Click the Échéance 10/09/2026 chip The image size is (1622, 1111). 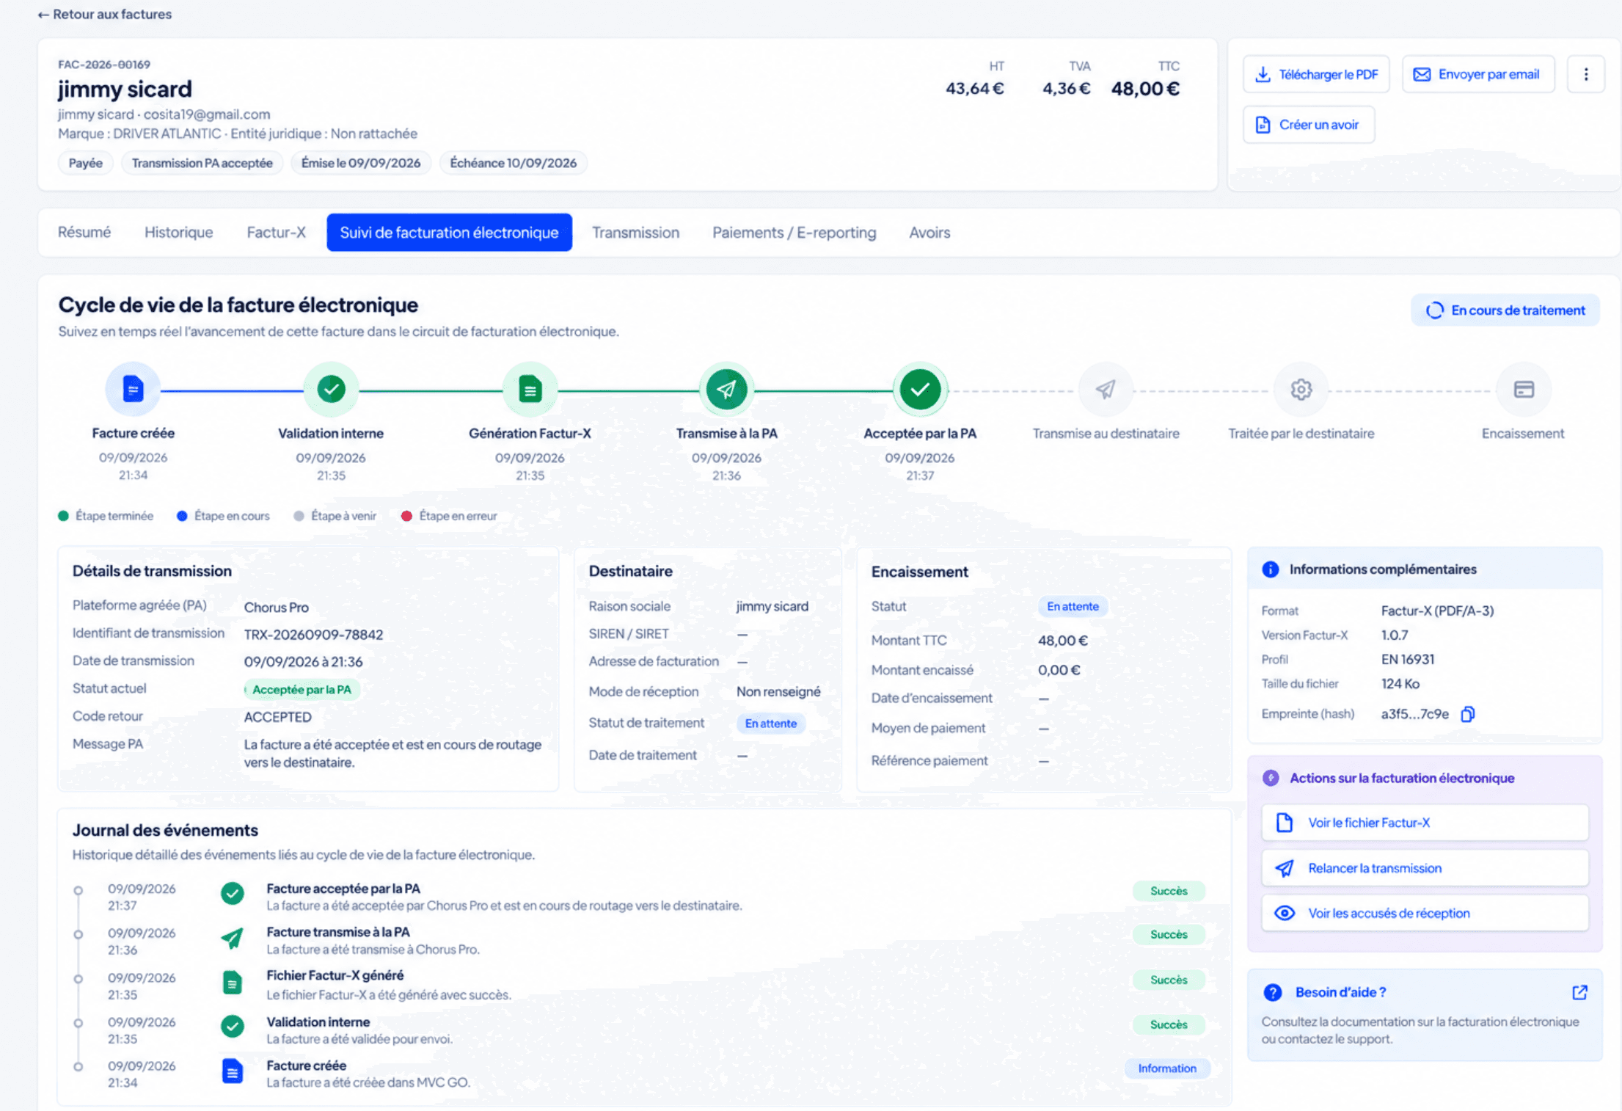point(513,163)
